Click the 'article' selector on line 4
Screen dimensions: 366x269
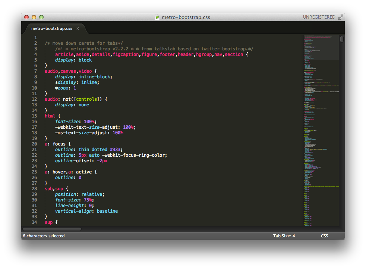[x=64, y=54]
